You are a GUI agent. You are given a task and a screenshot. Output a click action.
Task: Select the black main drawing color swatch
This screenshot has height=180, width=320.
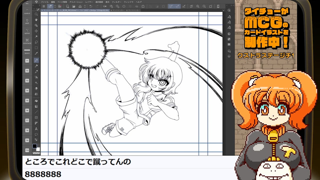35,146
